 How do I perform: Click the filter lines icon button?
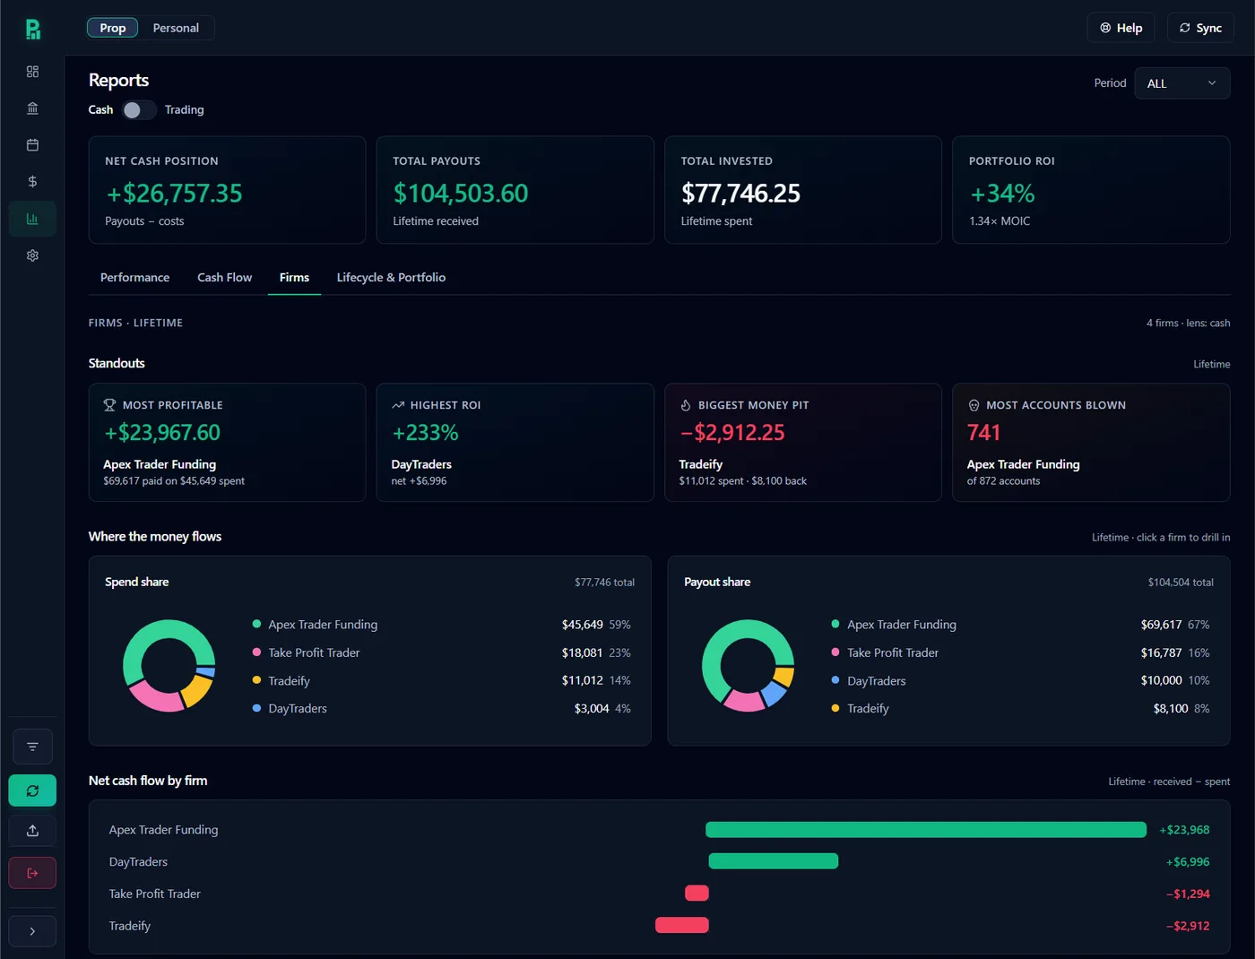pos(32,747)
